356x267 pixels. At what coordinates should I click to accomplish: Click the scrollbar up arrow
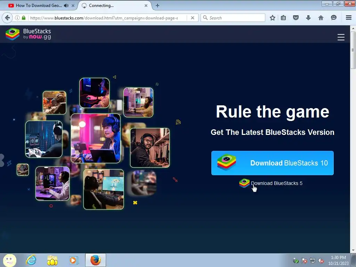353,29
